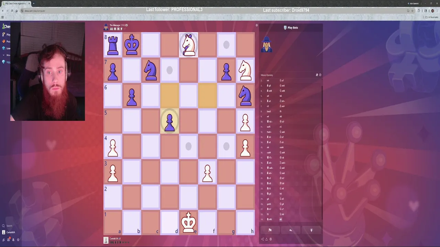Click the Mieses Opening label
This screenshot has width=440, height=247.
click(267, 75)
